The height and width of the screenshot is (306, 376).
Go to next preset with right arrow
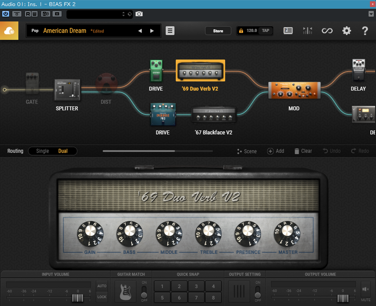pos(152,31)
